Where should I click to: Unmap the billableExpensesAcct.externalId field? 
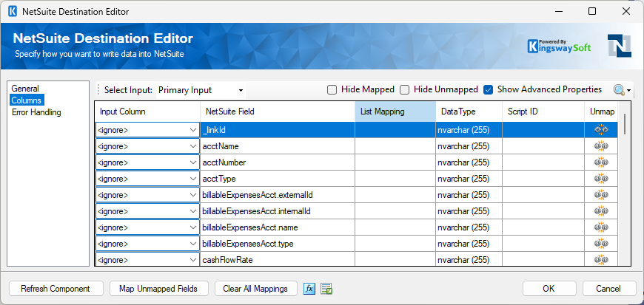click(601, 195)
